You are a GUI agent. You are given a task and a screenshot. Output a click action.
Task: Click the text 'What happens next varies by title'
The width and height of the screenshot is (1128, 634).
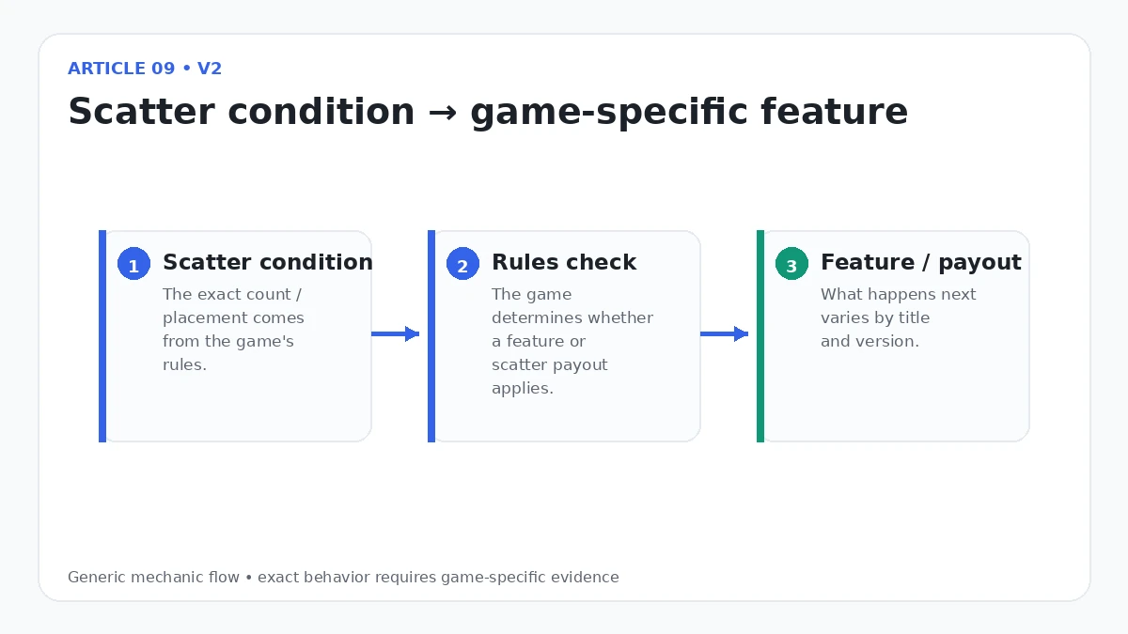[x=899, y=306]
